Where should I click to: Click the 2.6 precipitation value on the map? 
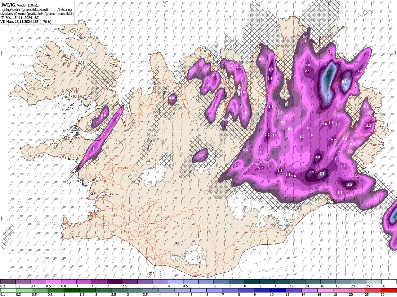point(270,79)
